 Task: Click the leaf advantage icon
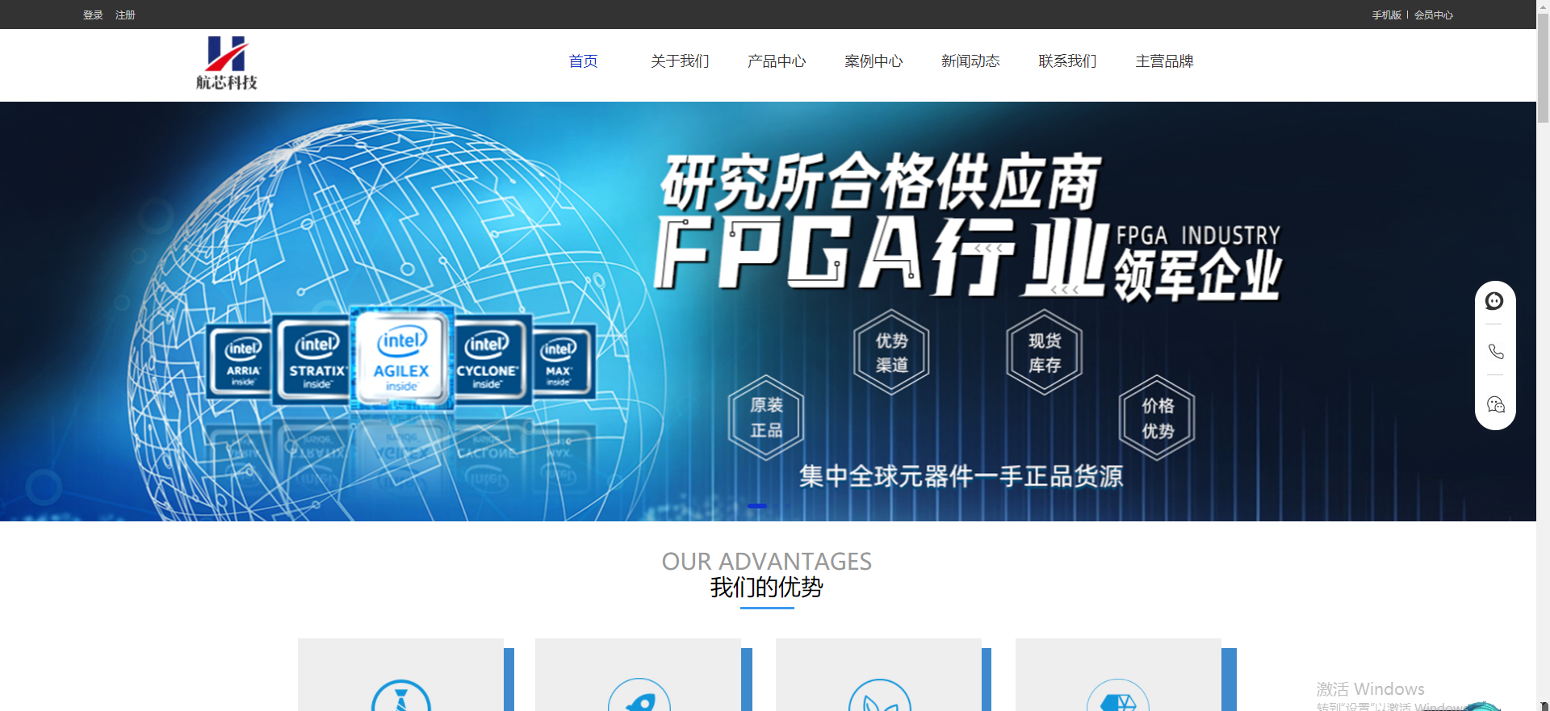coord(880,695)
